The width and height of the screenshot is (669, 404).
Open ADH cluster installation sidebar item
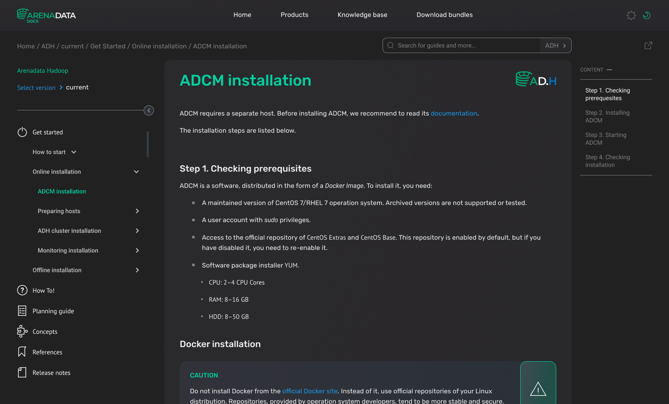[x=69, y=231]
